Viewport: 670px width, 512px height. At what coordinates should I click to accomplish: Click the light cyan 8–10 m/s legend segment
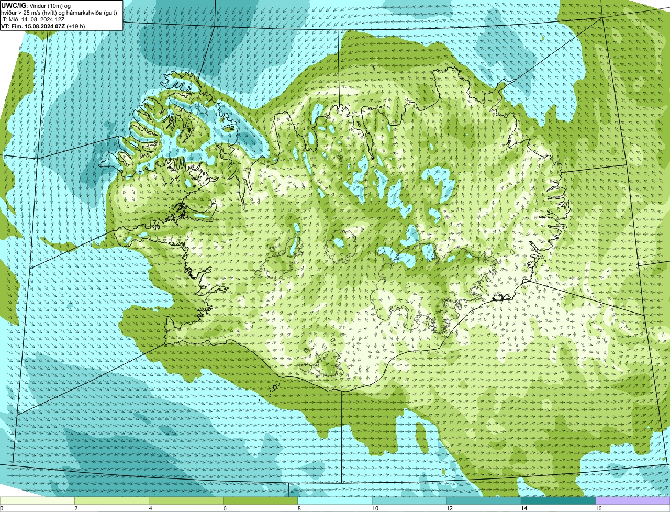click(x=335, y=500)
